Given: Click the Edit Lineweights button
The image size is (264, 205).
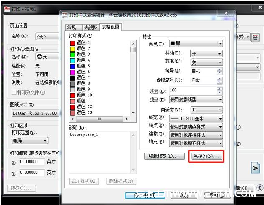Looking at the screenshot, I should [x=164, y=156].
